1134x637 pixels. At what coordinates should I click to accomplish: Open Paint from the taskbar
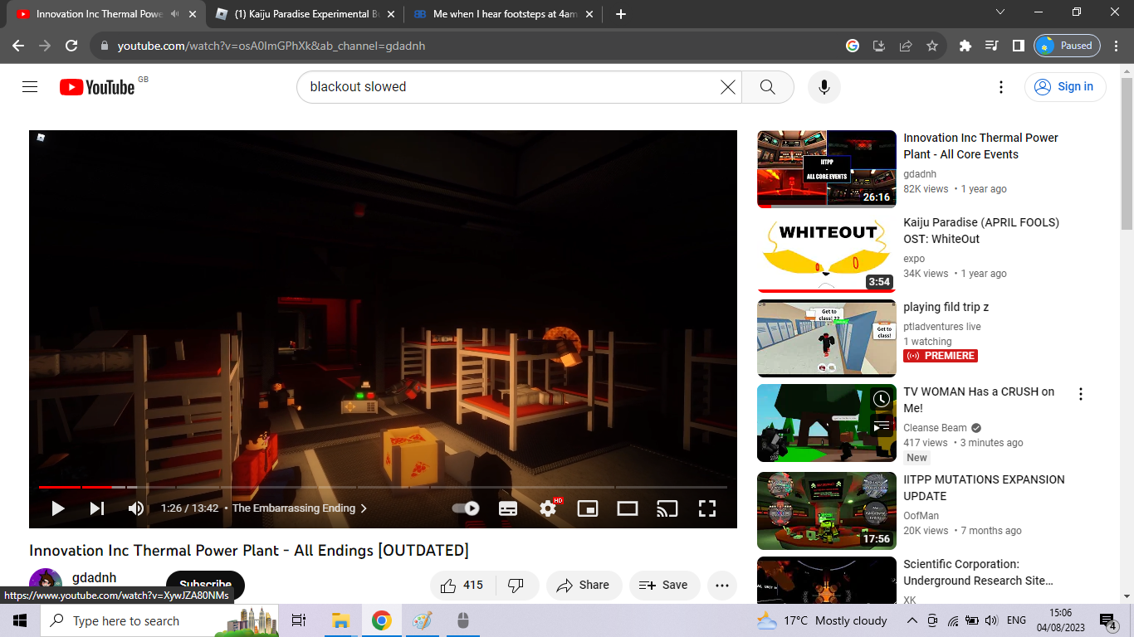click(x=423, y=620)
